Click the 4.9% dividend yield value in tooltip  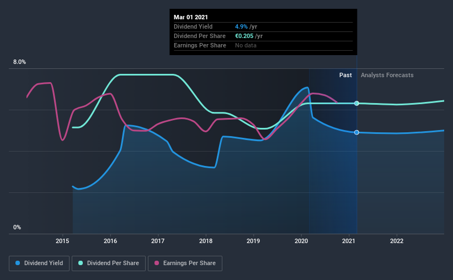[241, 26]
